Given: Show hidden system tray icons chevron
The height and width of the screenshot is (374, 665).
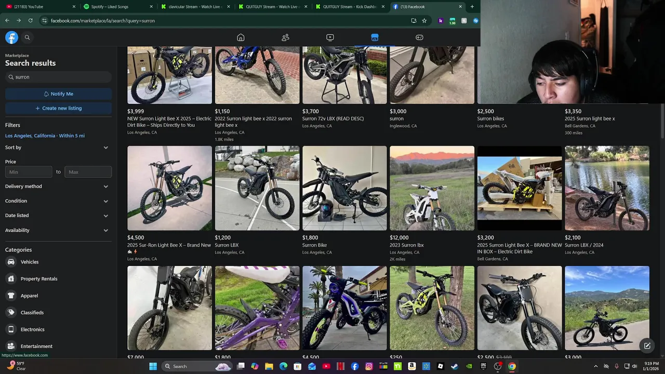Looking at the screenshot, I should coord(595,366).
